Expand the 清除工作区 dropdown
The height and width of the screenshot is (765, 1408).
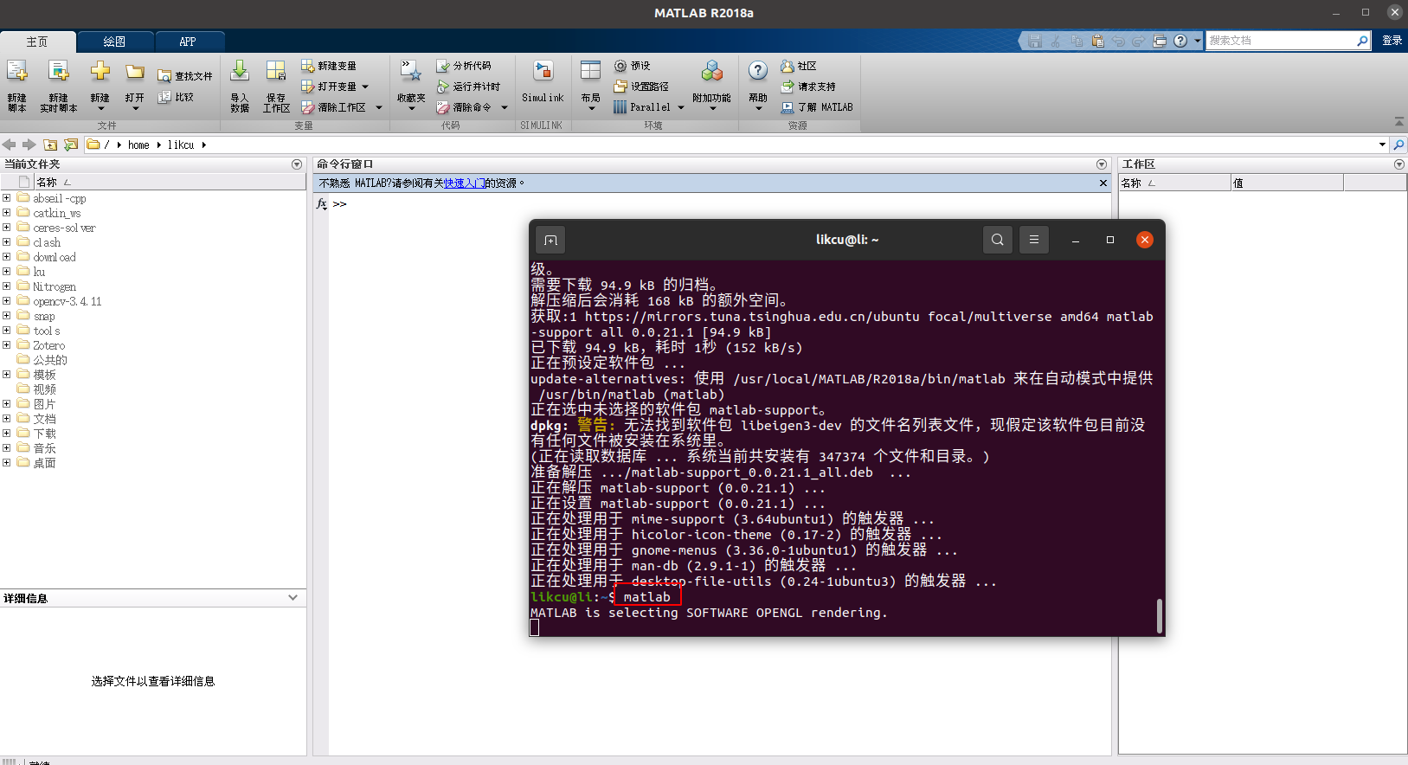click(x=379, y=107)
